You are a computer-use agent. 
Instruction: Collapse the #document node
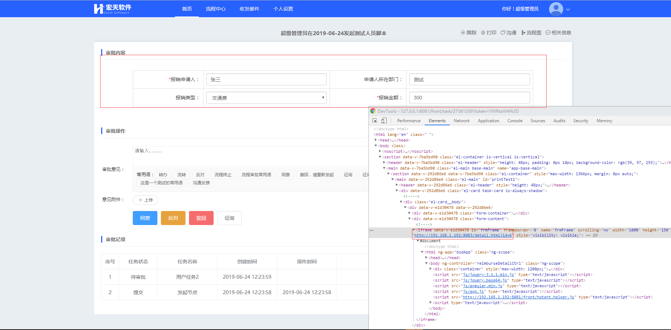coord(418,241)
